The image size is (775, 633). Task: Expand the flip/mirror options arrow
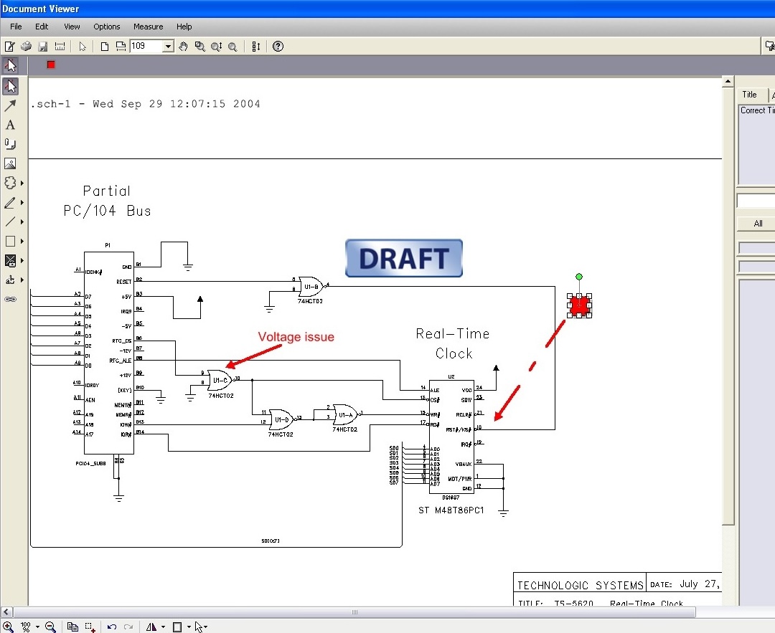coord(163,627)
